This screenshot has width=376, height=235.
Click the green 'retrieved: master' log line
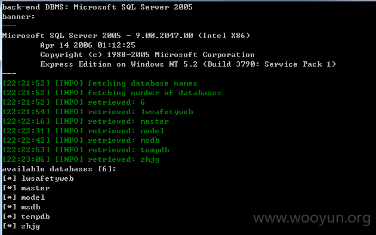(x=86, y=121)
